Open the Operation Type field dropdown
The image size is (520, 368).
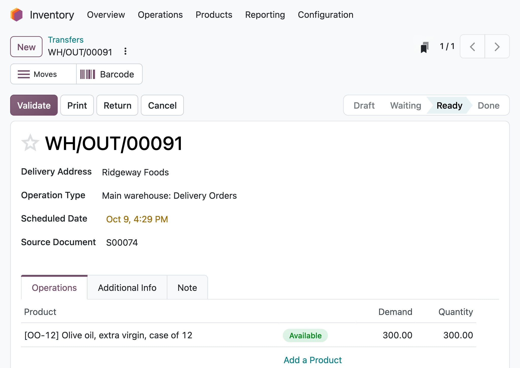pyautogui.click(x=169, y=196)
